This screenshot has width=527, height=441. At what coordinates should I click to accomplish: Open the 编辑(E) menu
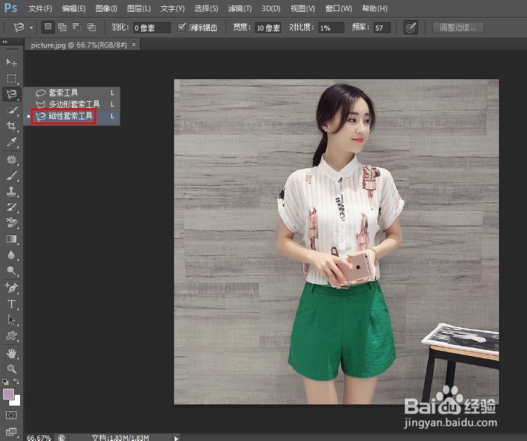pos(74,9)
